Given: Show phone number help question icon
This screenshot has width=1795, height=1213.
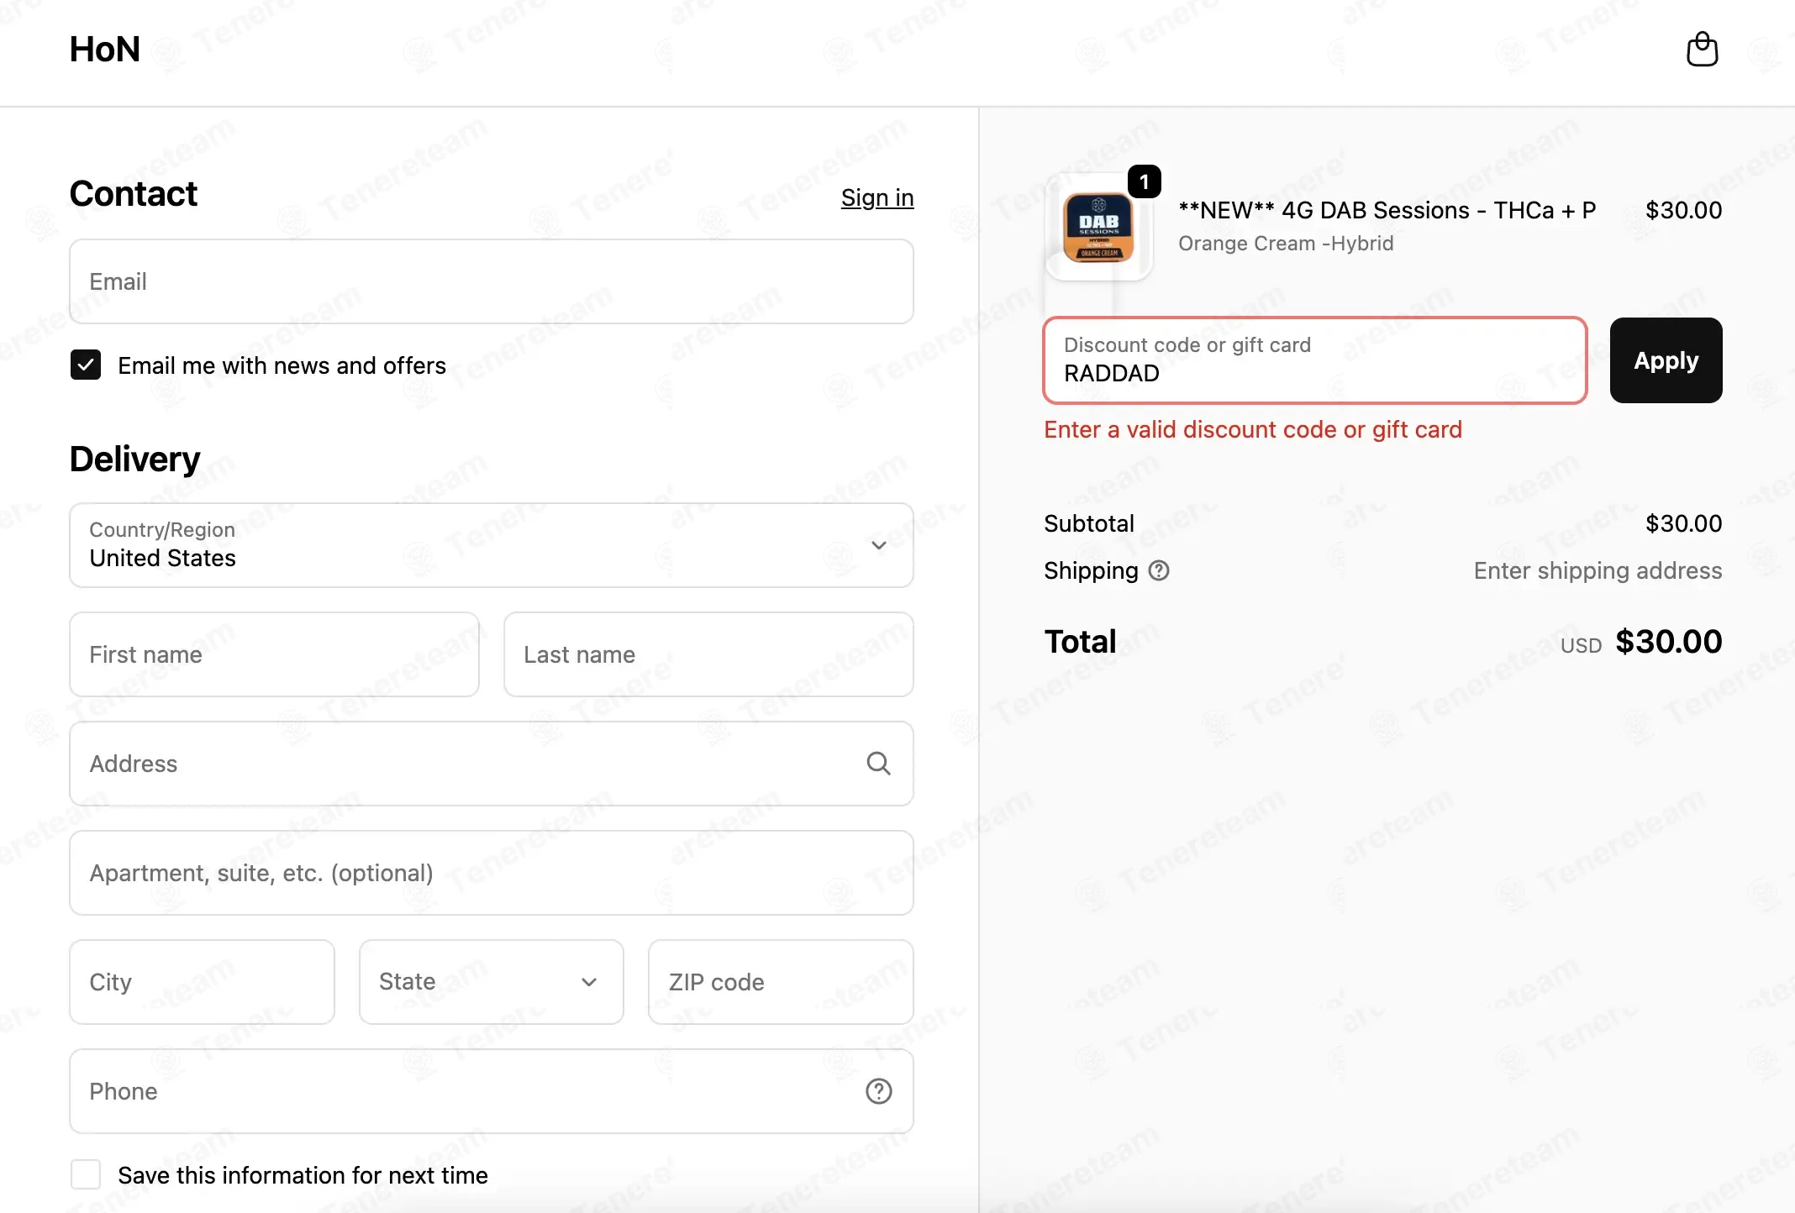Looking at the screenshot, I should coord(878,1091).
